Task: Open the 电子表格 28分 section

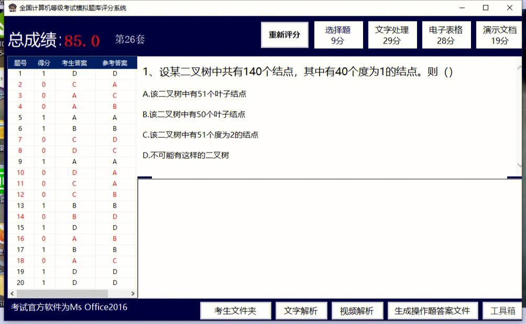Action: pyautogui.click(x=446, y=35)
